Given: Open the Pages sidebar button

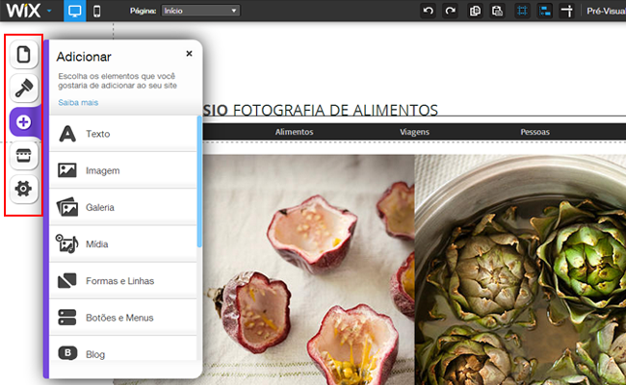Looking at the screenshot, I should (23, 54).
